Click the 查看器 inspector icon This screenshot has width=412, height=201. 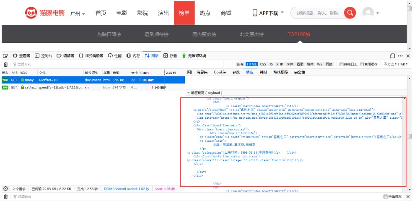pyautogui.click(x=15, y=56)
